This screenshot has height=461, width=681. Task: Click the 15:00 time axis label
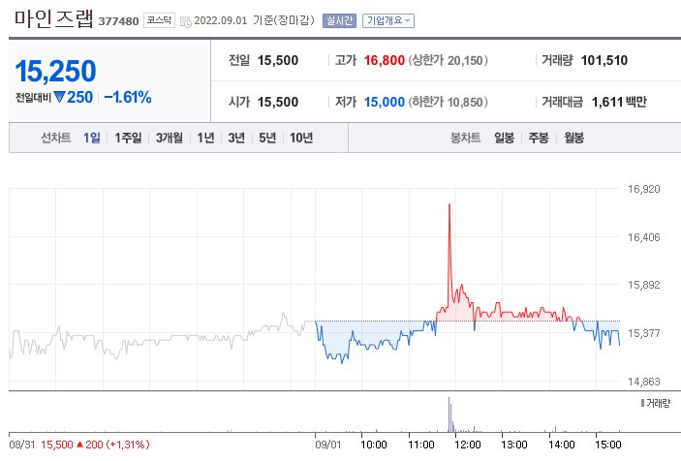coord(608,445)
